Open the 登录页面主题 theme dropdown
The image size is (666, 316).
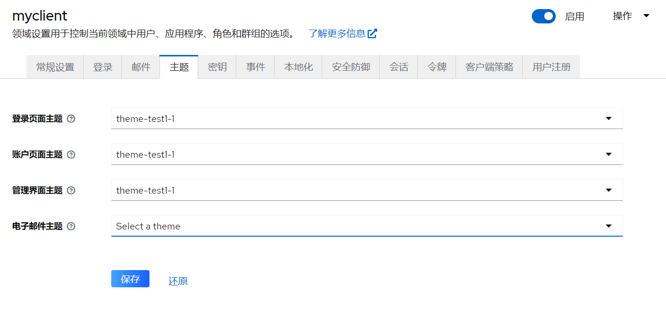tap(367, 119)
